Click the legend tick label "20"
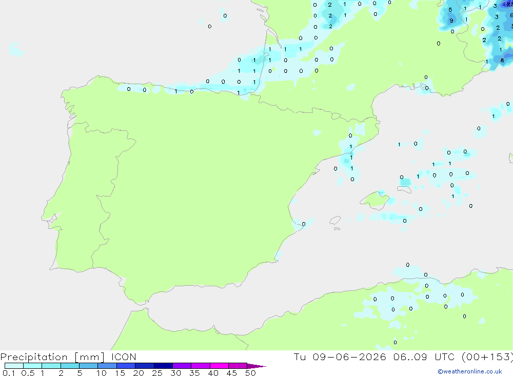The image size is (513, 376). (139, 373)
